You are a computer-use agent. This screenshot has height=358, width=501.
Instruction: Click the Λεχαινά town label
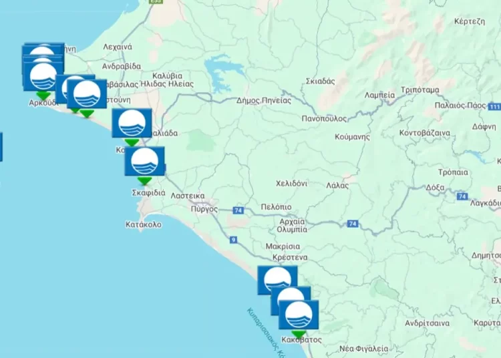pyautogui.click(x=118, y=47)
